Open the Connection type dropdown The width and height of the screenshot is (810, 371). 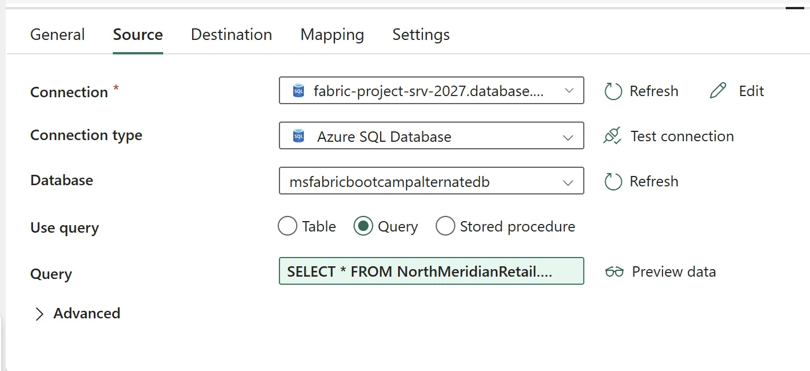point(431,135)
